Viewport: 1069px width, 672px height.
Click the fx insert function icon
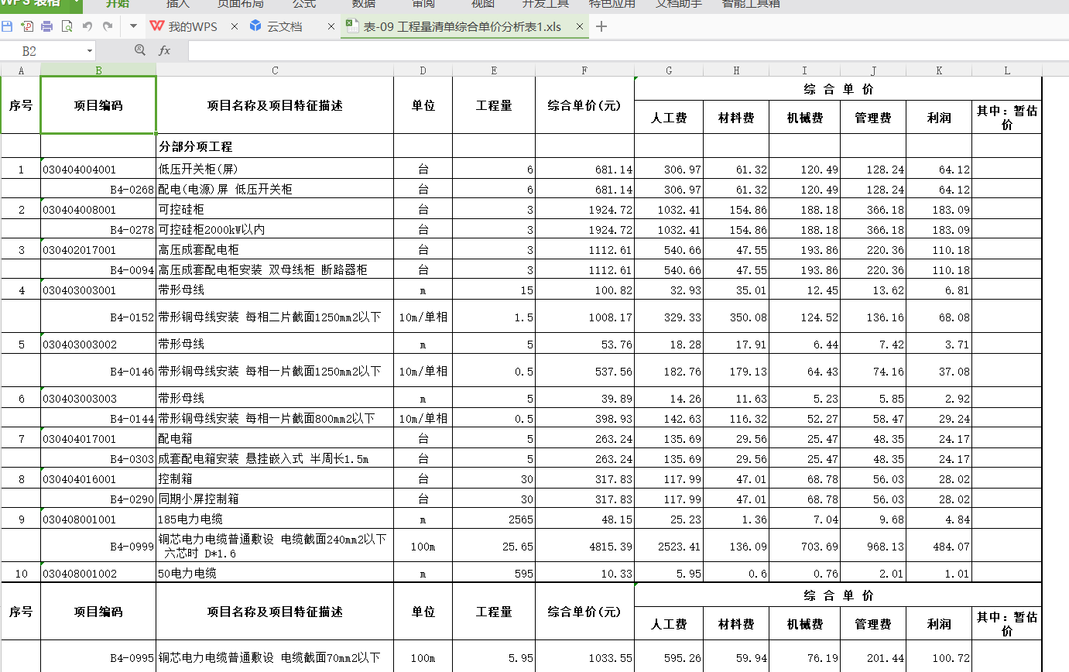[x=164, y=50]
